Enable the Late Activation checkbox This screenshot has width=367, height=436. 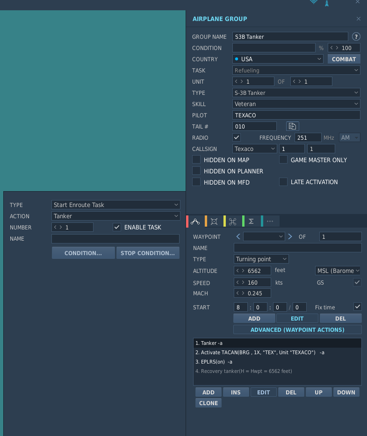pyautogui.click(x=283, y=182)
